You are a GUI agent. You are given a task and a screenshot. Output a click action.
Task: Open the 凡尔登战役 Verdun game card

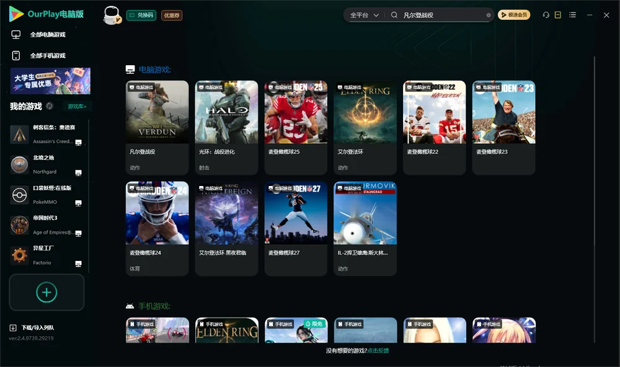(x=157, y=127)
